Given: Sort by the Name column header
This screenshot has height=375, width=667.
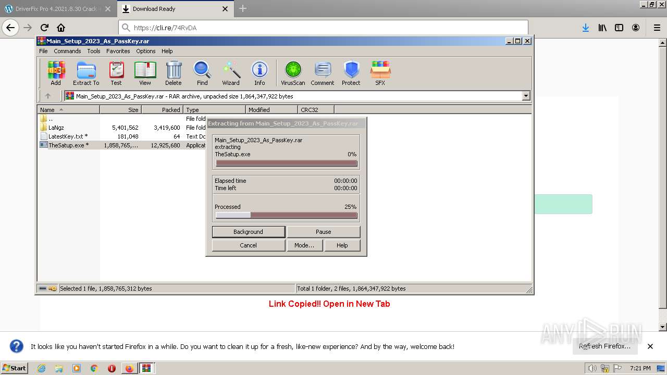Looking at the screenshot, I should click(69, 109).
